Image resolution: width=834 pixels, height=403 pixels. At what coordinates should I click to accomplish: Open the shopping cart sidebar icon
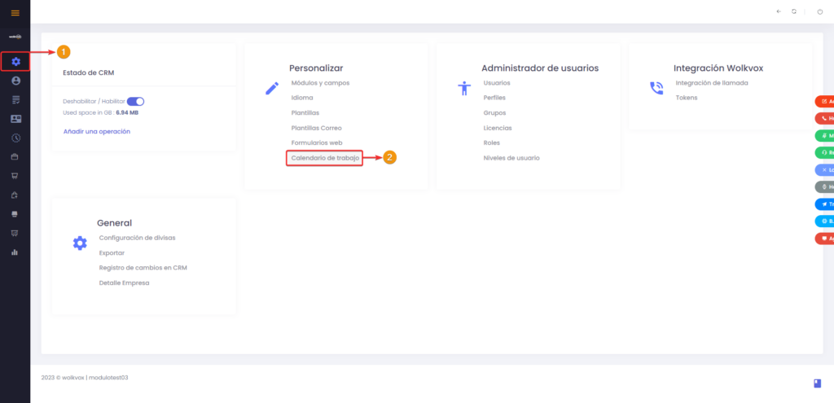15,176
